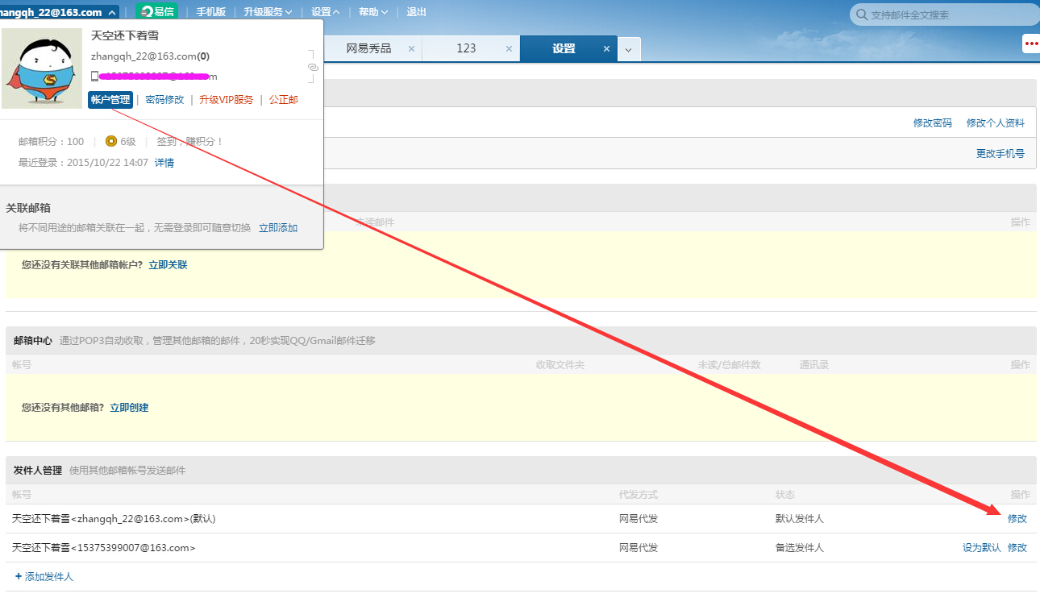The width and height of the screenshot is (1040, 606).
Task: Click 设为默认 for the 15375399007 sender
Action: [981, 548]
